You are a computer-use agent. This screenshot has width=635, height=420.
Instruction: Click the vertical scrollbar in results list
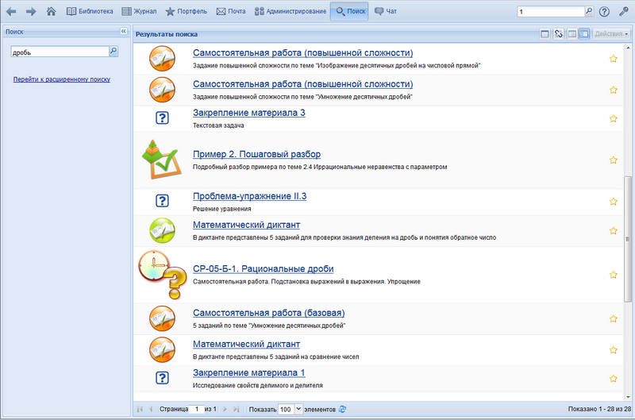[x=629, y=238]
